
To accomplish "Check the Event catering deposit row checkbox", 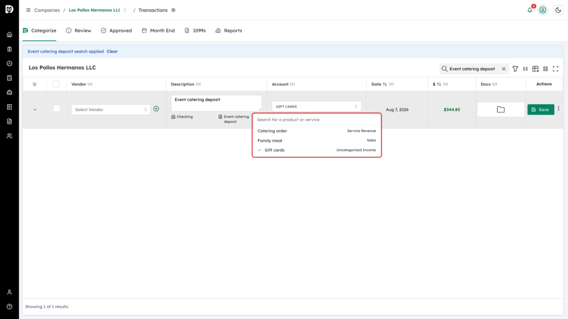I will tap(56, 109).
